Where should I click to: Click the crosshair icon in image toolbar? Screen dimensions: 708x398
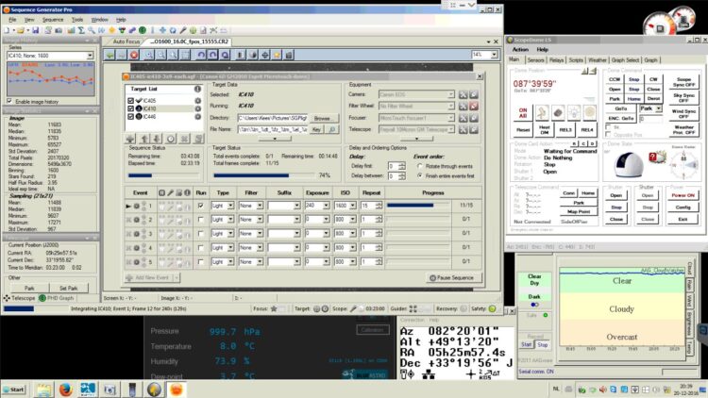(265, 55)
